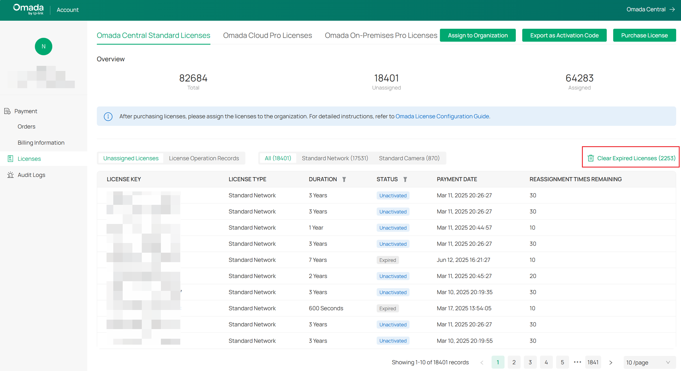This screenshot has height=371, width=681.
Task: Open the Duration column filter
Action: click(344, 179)
